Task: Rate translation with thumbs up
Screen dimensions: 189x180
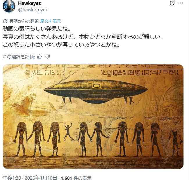Action: coord(40,56)
